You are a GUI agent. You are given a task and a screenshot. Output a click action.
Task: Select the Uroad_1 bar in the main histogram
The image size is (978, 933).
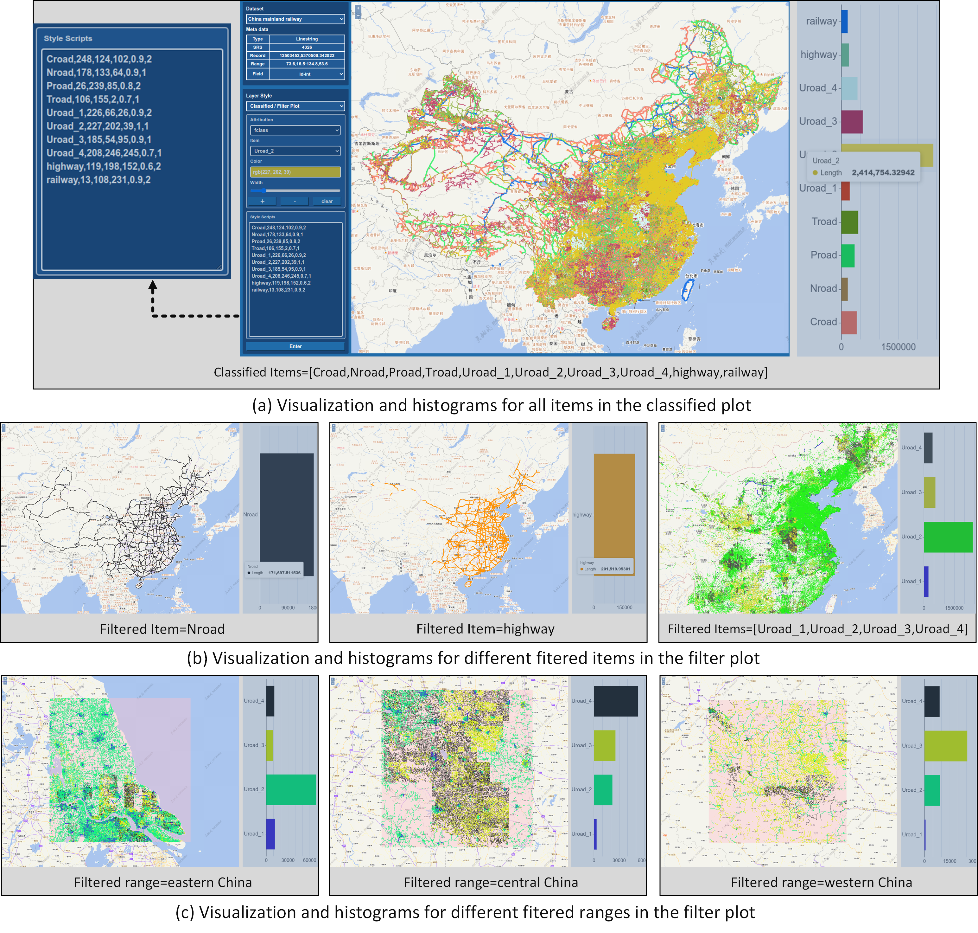(845, 191)
